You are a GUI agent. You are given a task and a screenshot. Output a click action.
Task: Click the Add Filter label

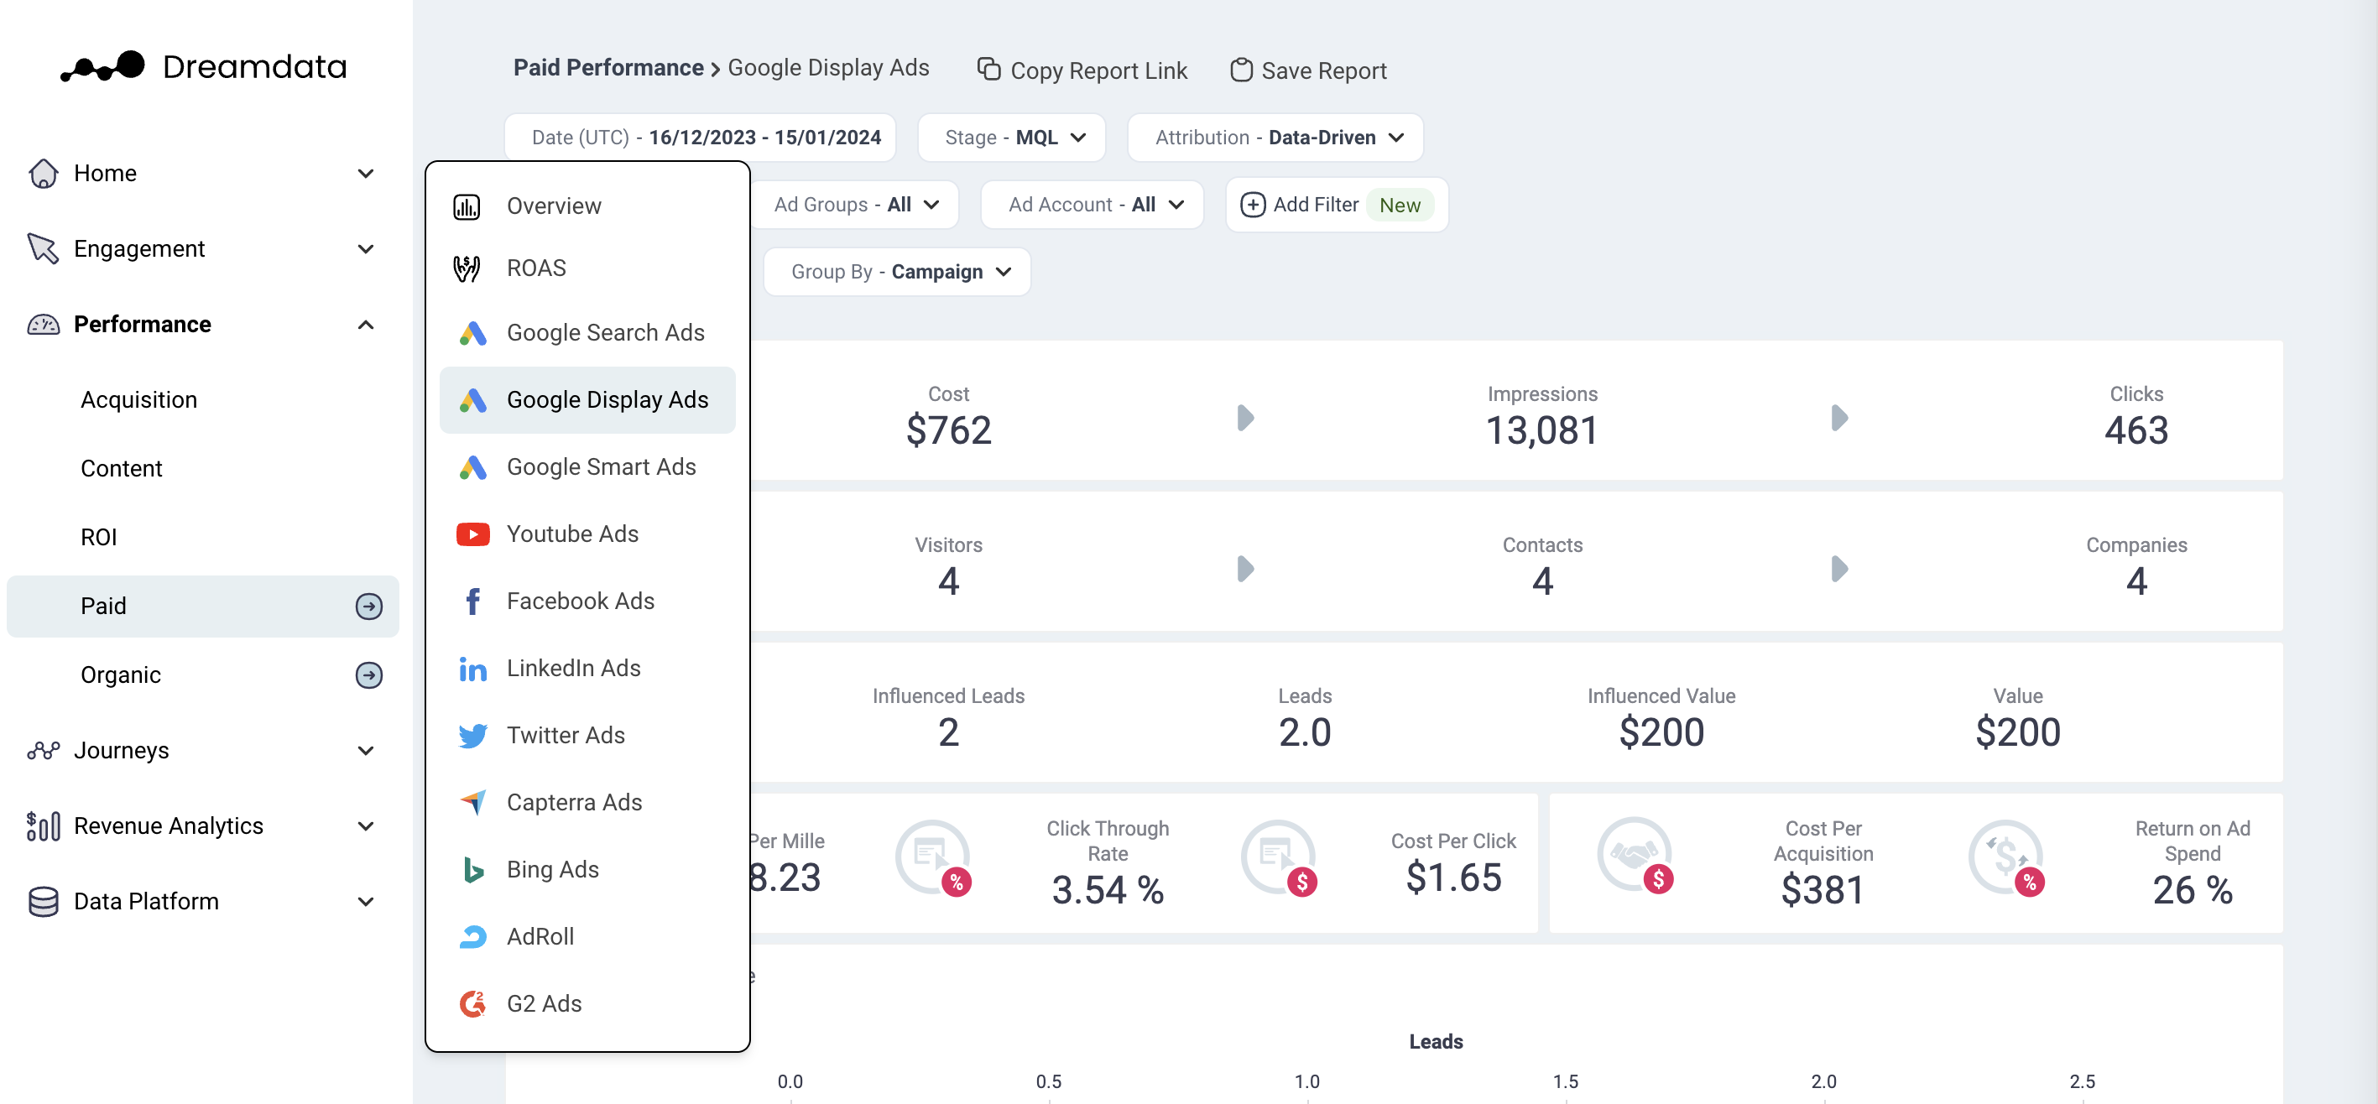(1316, 205)
